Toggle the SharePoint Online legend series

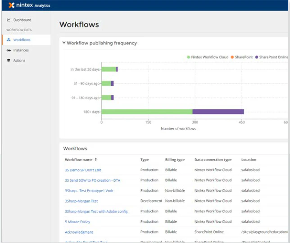[x=272, y=57]
